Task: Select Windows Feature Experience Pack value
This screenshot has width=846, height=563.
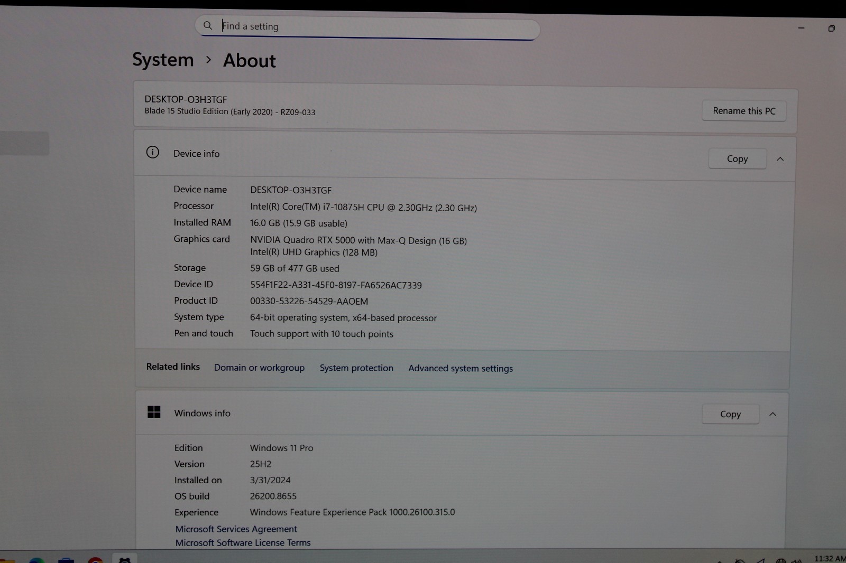Action: point(352,512)
